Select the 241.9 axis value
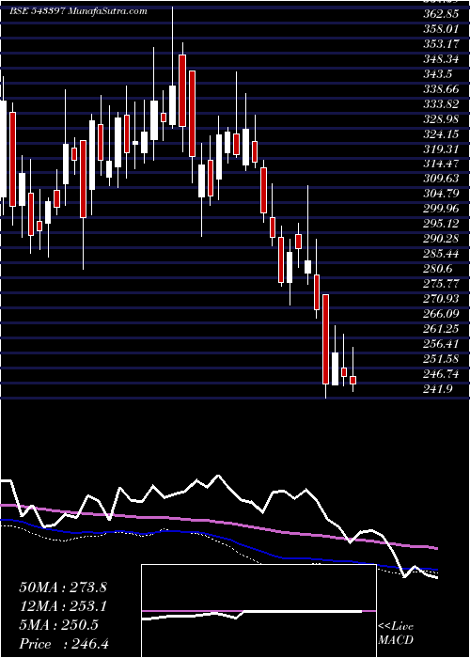Screen dimensions: 470x658 point(438,389)
